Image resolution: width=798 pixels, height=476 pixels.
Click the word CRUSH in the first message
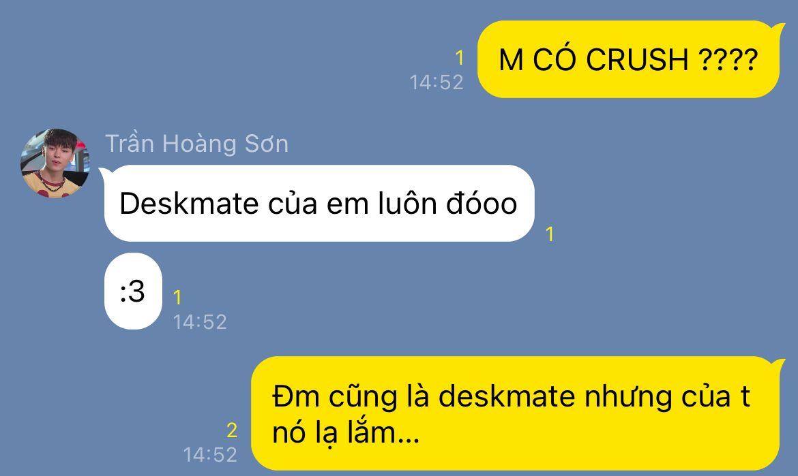636,59
